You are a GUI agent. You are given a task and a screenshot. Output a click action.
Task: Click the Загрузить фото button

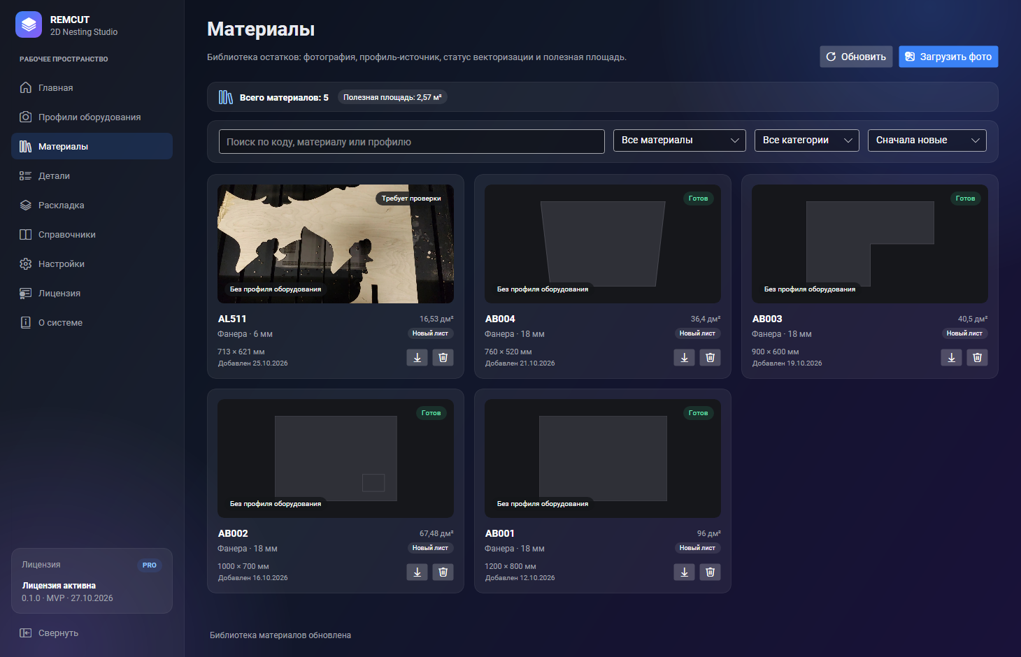point(948,57)
